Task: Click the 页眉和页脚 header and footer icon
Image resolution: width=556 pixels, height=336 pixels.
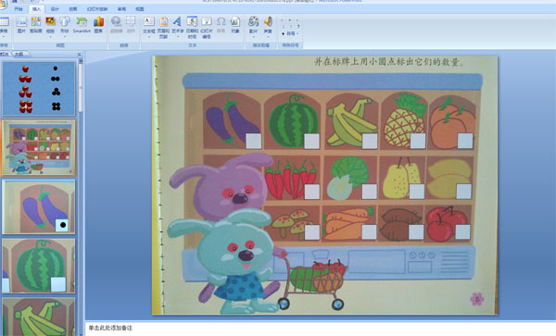Action: [x=163, y=27]
